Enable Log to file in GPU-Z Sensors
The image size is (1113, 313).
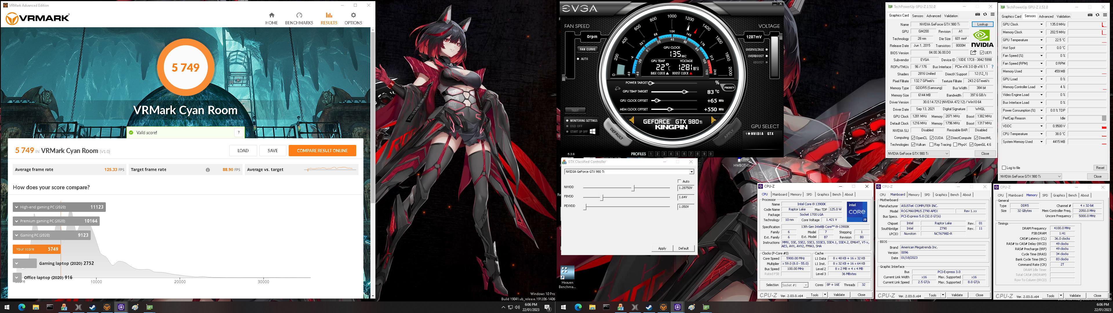click(x=1004, y=168)
